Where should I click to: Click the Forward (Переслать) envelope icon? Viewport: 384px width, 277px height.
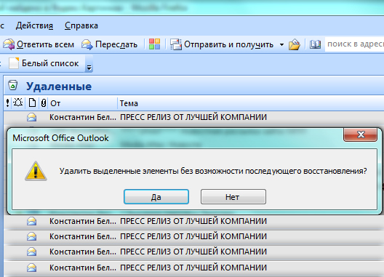[87, 44]
